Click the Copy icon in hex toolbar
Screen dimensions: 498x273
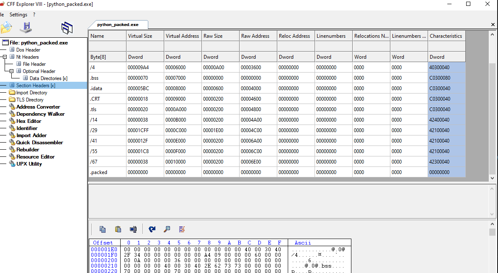click(102, 229)
